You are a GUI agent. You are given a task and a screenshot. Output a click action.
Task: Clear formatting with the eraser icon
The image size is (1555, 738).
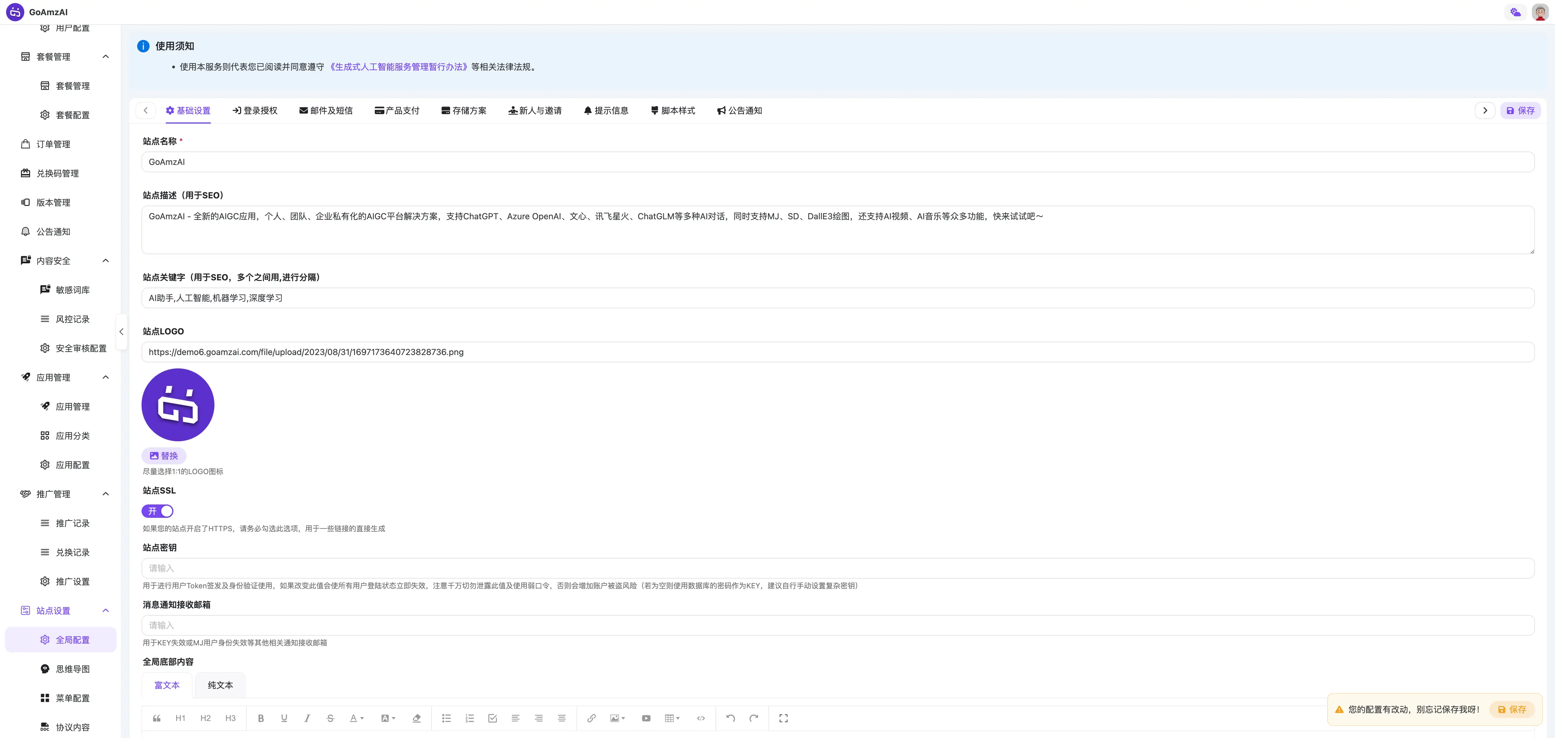click(x=416, y=718)
